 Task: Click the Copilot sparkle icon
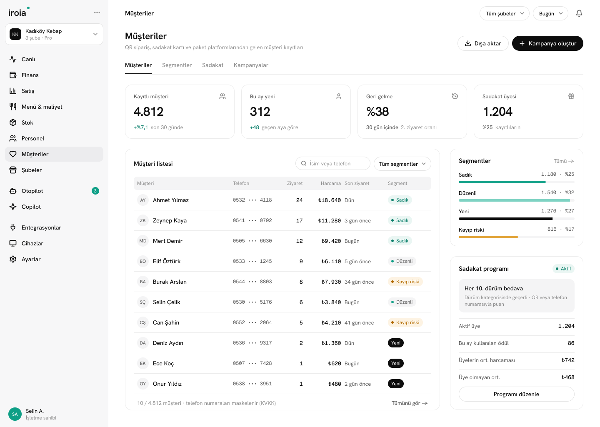[x=13, y=207]
